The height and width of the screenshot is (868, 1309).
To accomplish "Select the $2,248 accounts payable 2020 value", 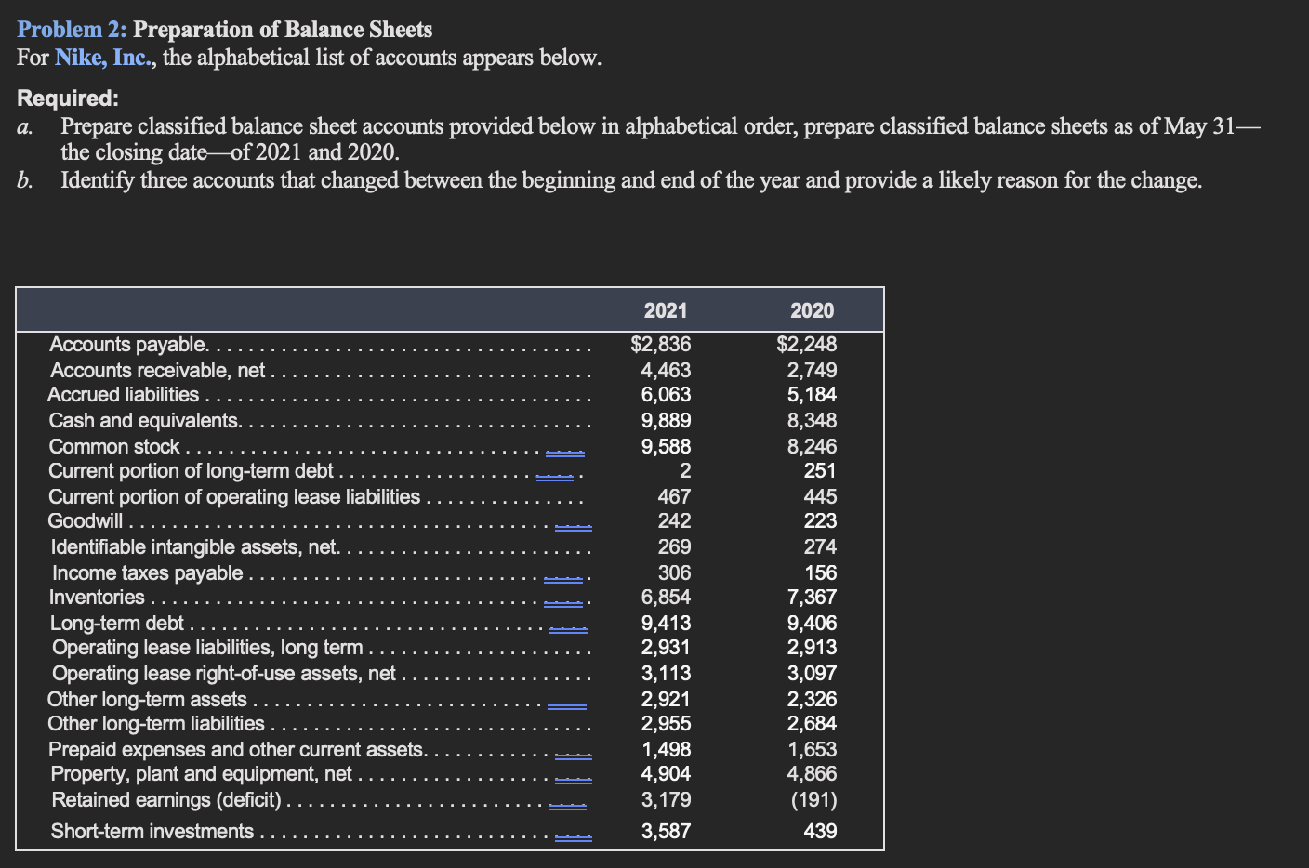I will (807, 345).
